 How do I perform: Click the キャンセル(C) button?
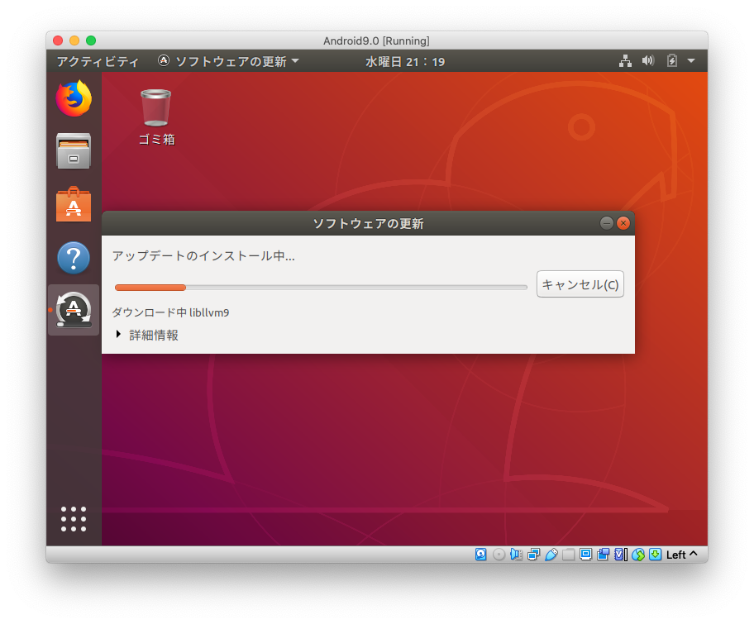point(580,284)
